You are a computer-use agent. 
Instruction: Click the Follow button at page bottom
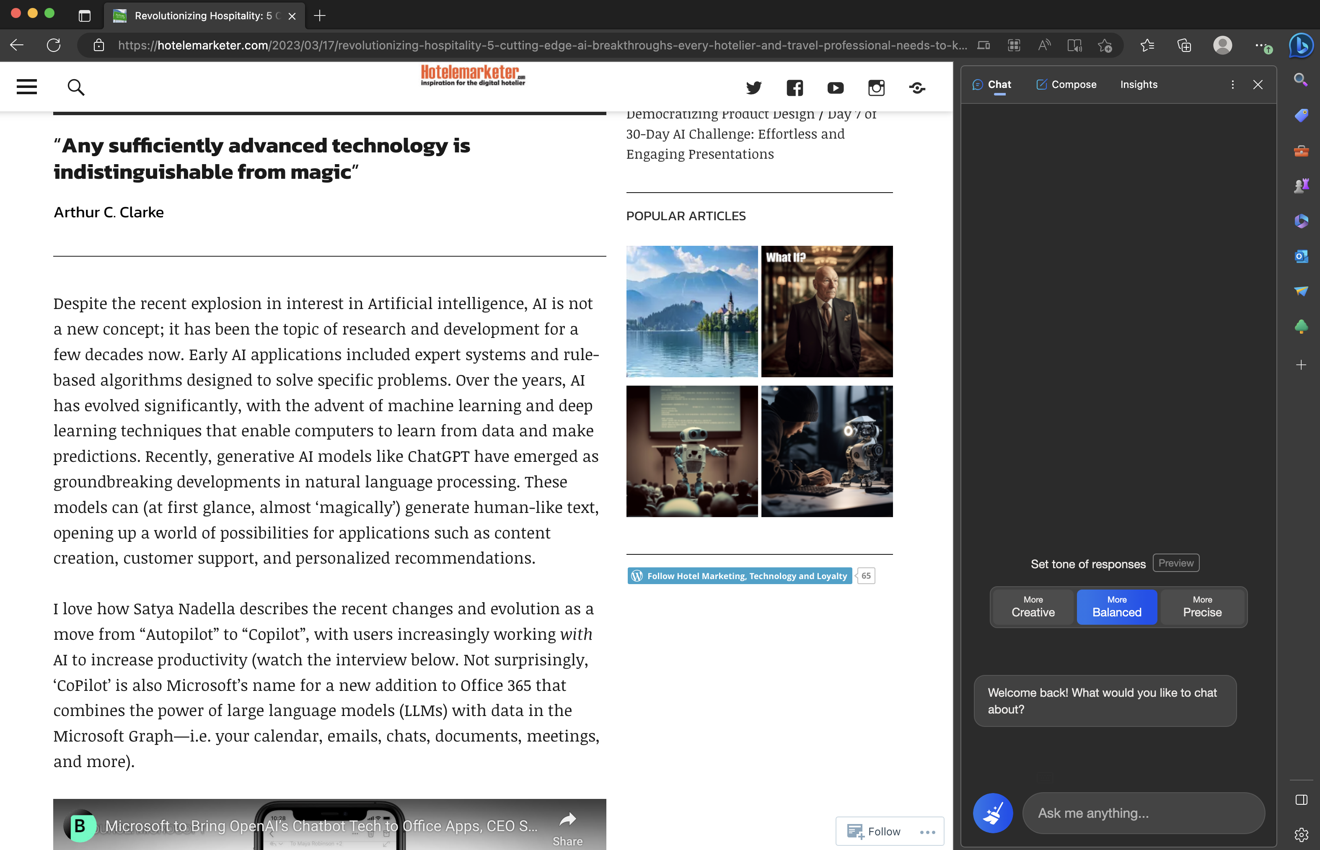click(873, 831)
